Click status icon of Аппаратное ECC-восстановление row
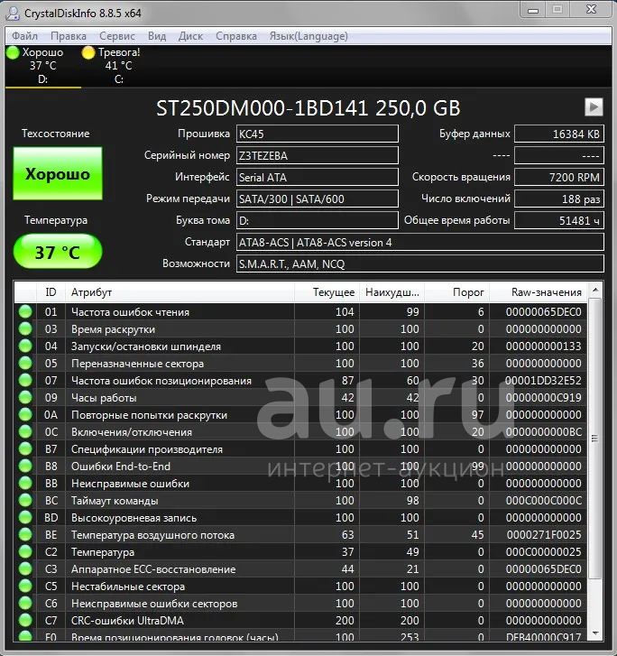The height and width of the screenshot is (656, 617). [25, 569]
